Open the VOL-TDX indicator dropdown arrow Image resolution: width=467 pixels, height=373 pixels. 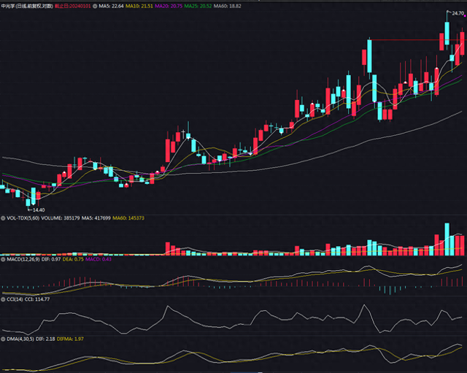pos(3,218)
